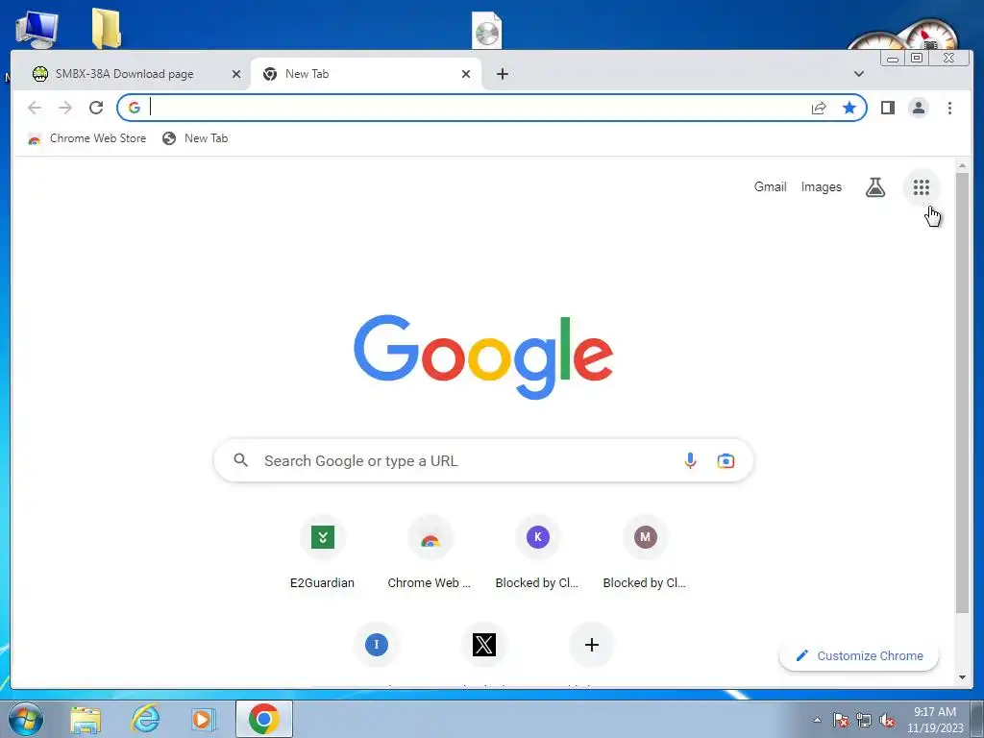
Task: Open the New Tab bookmark
Action: 195,138
